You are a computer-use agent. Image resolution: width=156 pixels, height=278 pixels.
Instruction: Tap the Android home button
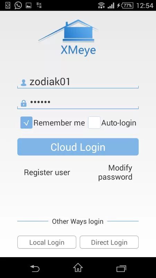(x=78, y=268)
